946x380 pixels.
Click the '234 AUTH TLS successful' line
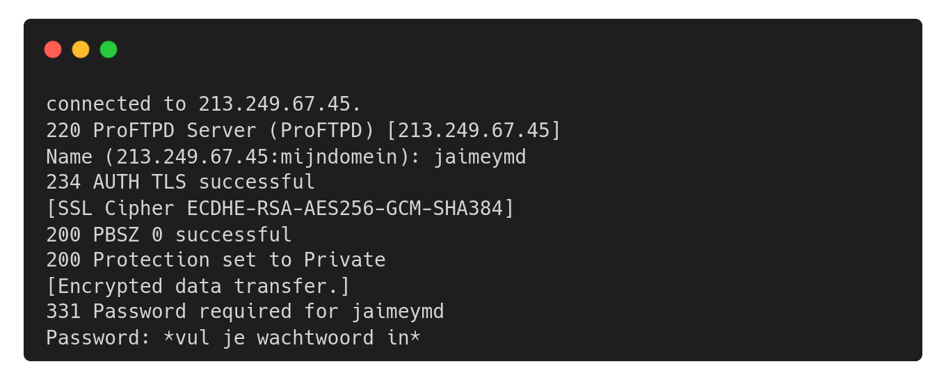coord(180,182)
